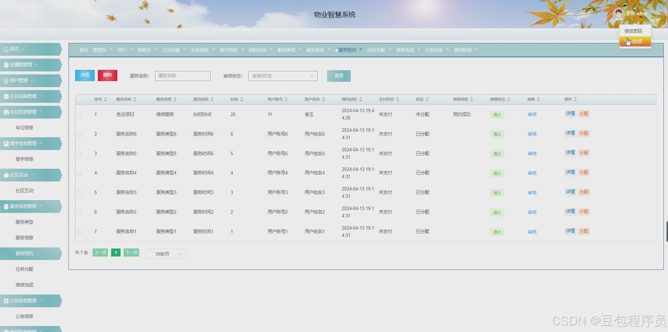Click the admin avatar icon top right
Screen dimensions: 668x332
[618, 14]
